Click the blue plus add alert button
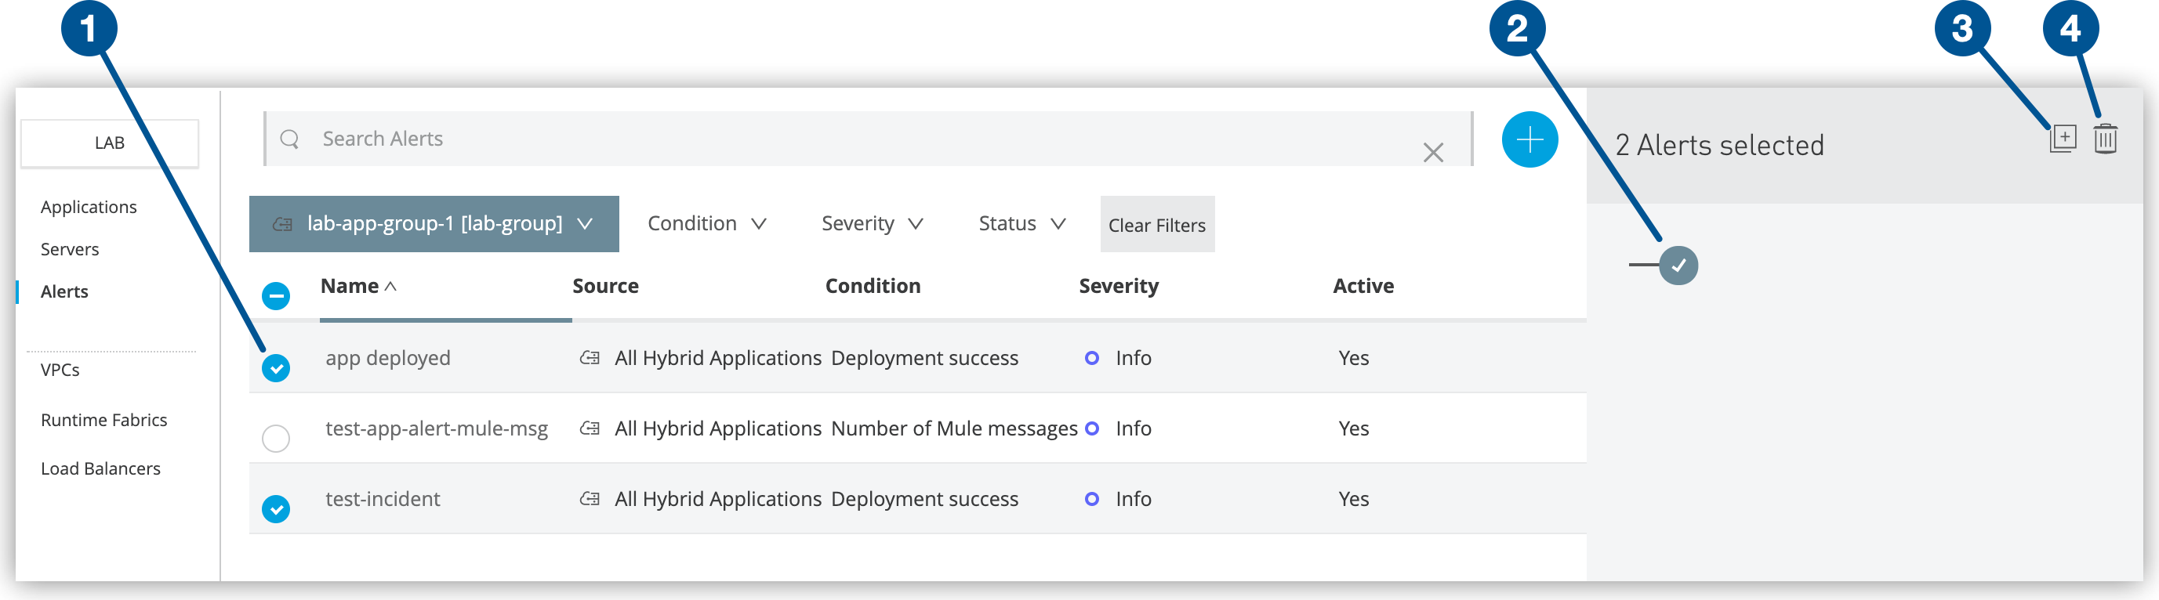Screen dimensions: 2159x600 [1529, 139]
